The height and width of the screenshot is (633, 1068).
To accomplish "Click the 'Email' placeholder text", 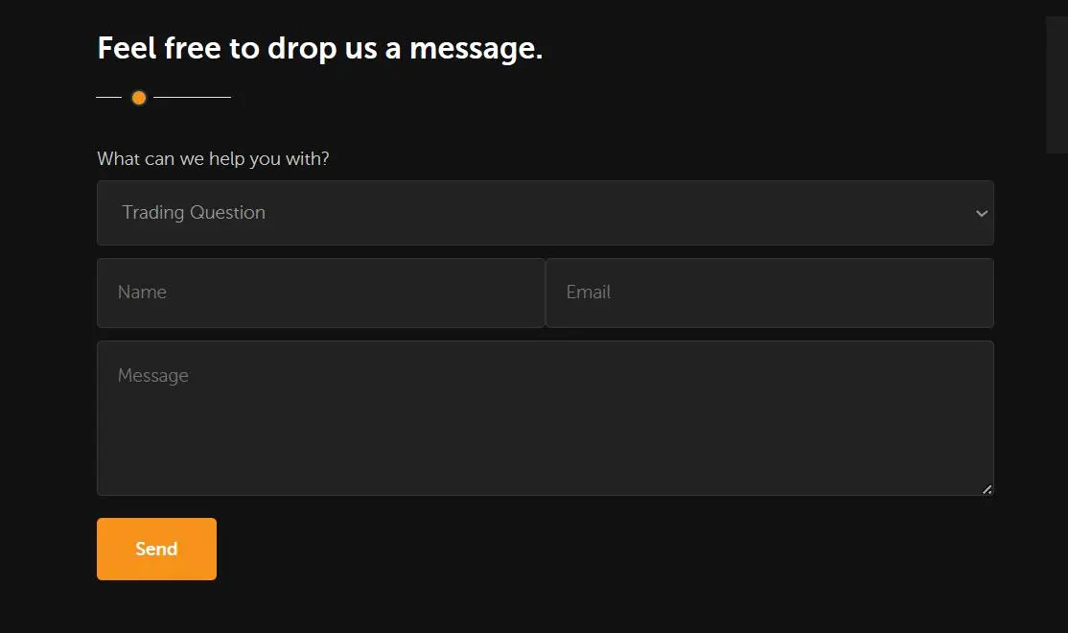I will pyautogui.click(x=589, y=293).
